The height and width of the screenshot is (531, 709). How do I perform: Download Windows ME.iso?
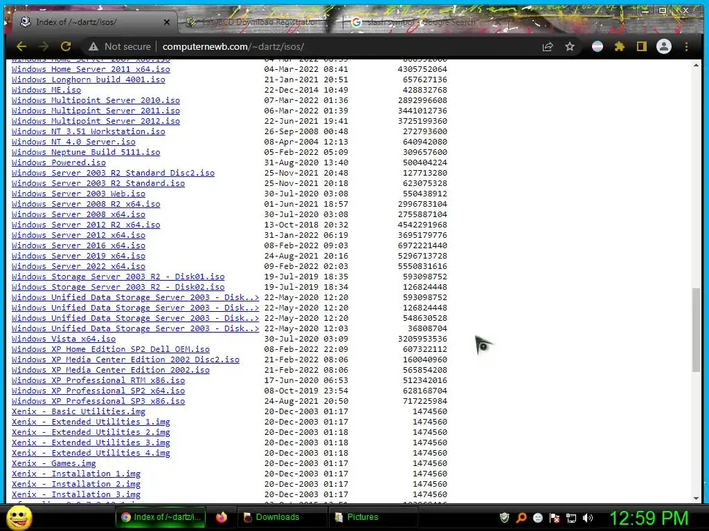pyautogui.click(x=46, y=90)
